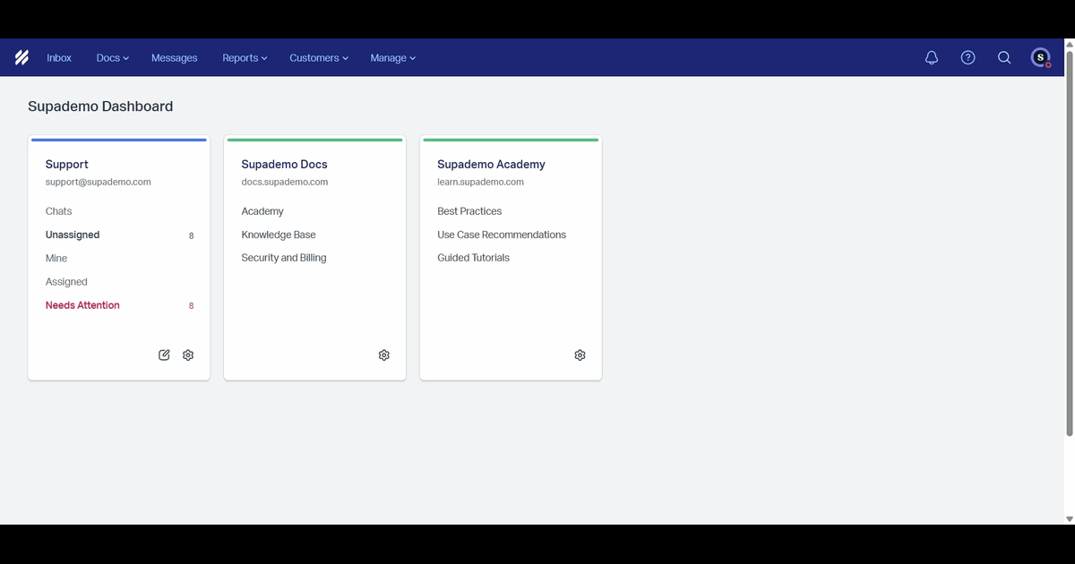
Task: Go to Inbox in top navigation
Action: click(59, 58)
